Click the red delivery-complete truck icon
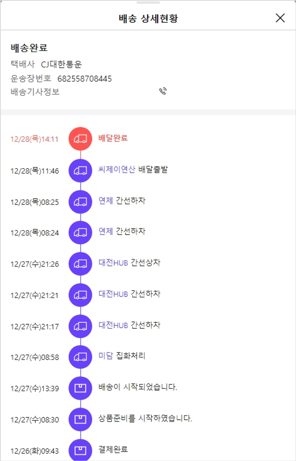Screen dimensions: 296x461 coord(81,139)
